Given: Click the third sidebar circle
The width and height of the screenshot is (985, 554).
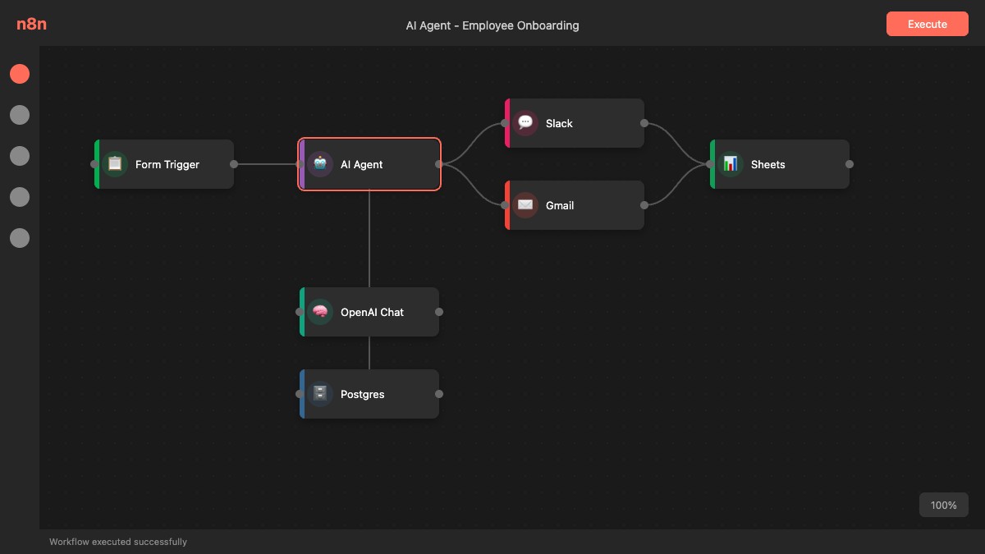Looking at the screenshot, I should (x=20, y=156).
